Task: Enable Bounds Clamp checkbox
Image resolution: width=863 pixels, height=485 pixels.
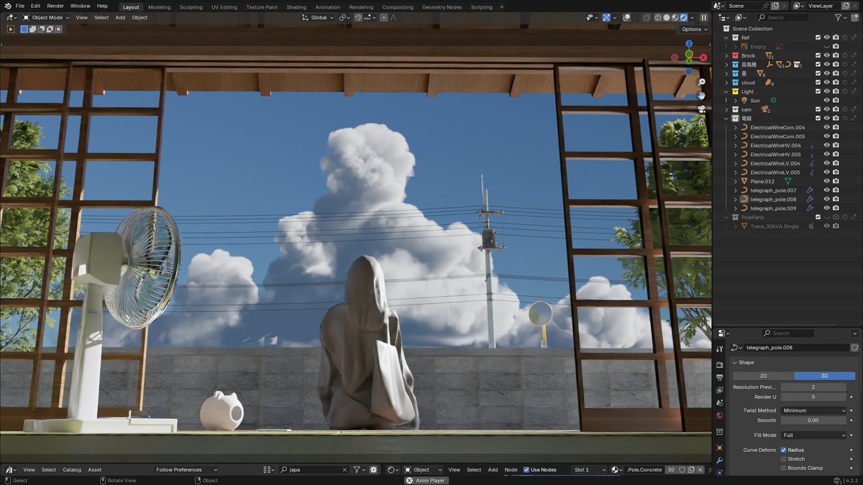Action: point(783,468)
